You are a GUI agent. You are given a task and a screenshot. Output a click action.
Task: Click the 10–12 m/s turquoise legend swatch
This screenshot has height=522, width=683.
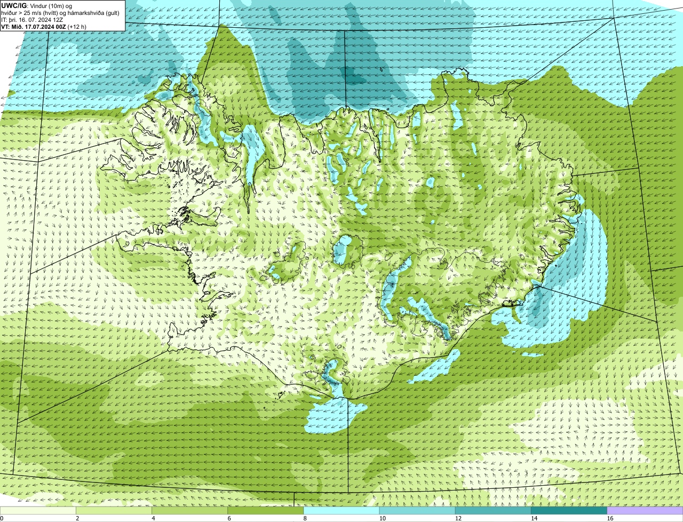tap(417, 511)
